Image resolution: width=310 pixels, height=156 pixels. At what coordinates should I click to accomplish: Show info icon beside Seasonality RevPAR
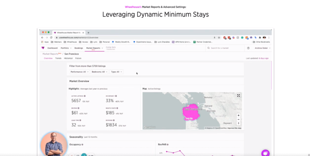(x=167, y=145)
